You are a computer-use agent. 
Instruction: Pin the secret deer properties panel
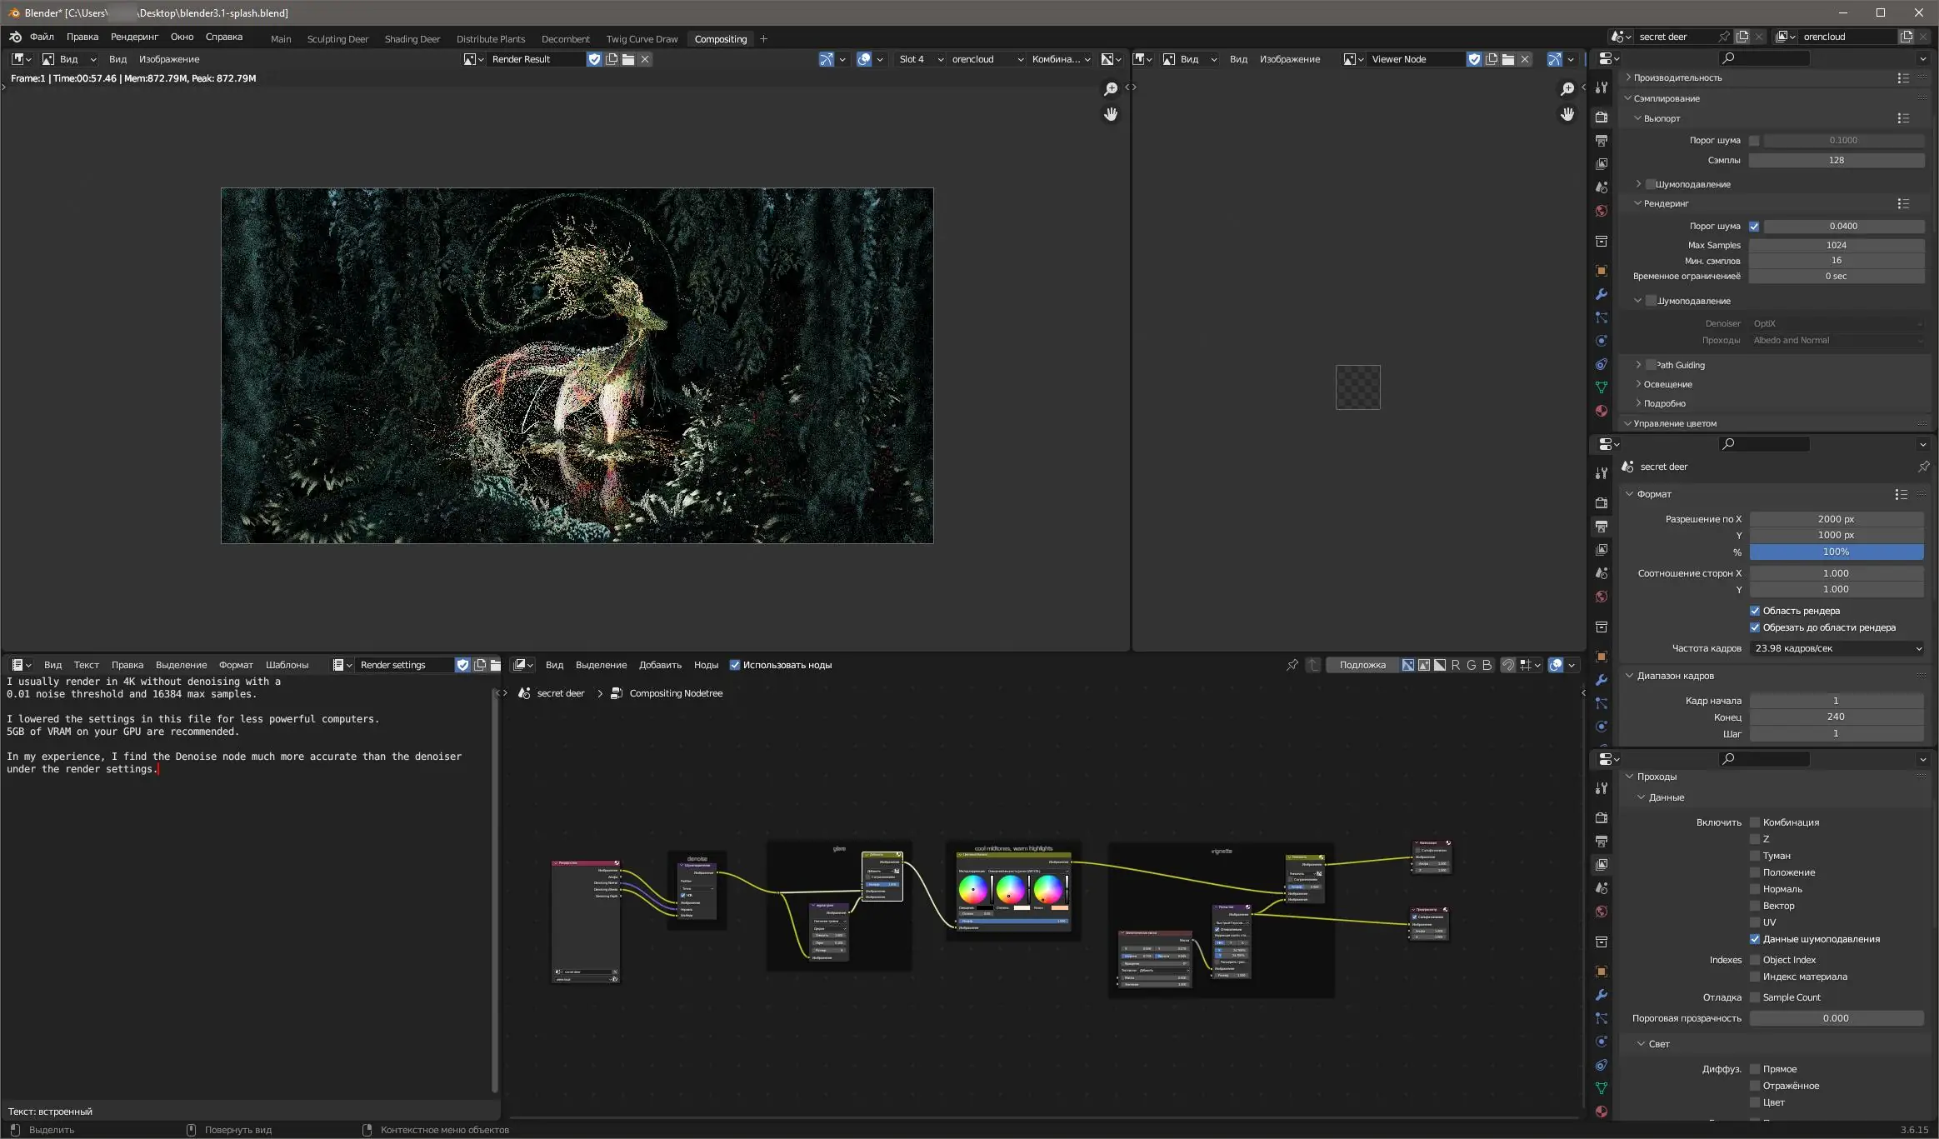(x=1923, y=467)
